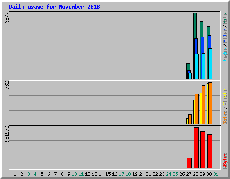Click day label 21 on the x-axis
The height and width of the screenshot is (179, 230).
coord(148,174)
